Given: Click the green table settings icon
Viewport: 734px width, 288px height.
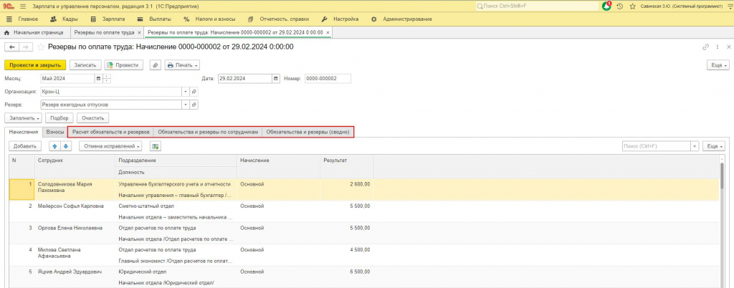Looking at the screenshot, I should 156,146.
